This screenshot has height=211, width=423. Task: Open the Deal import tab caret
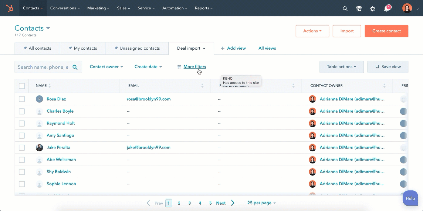(x=204, y=48)
